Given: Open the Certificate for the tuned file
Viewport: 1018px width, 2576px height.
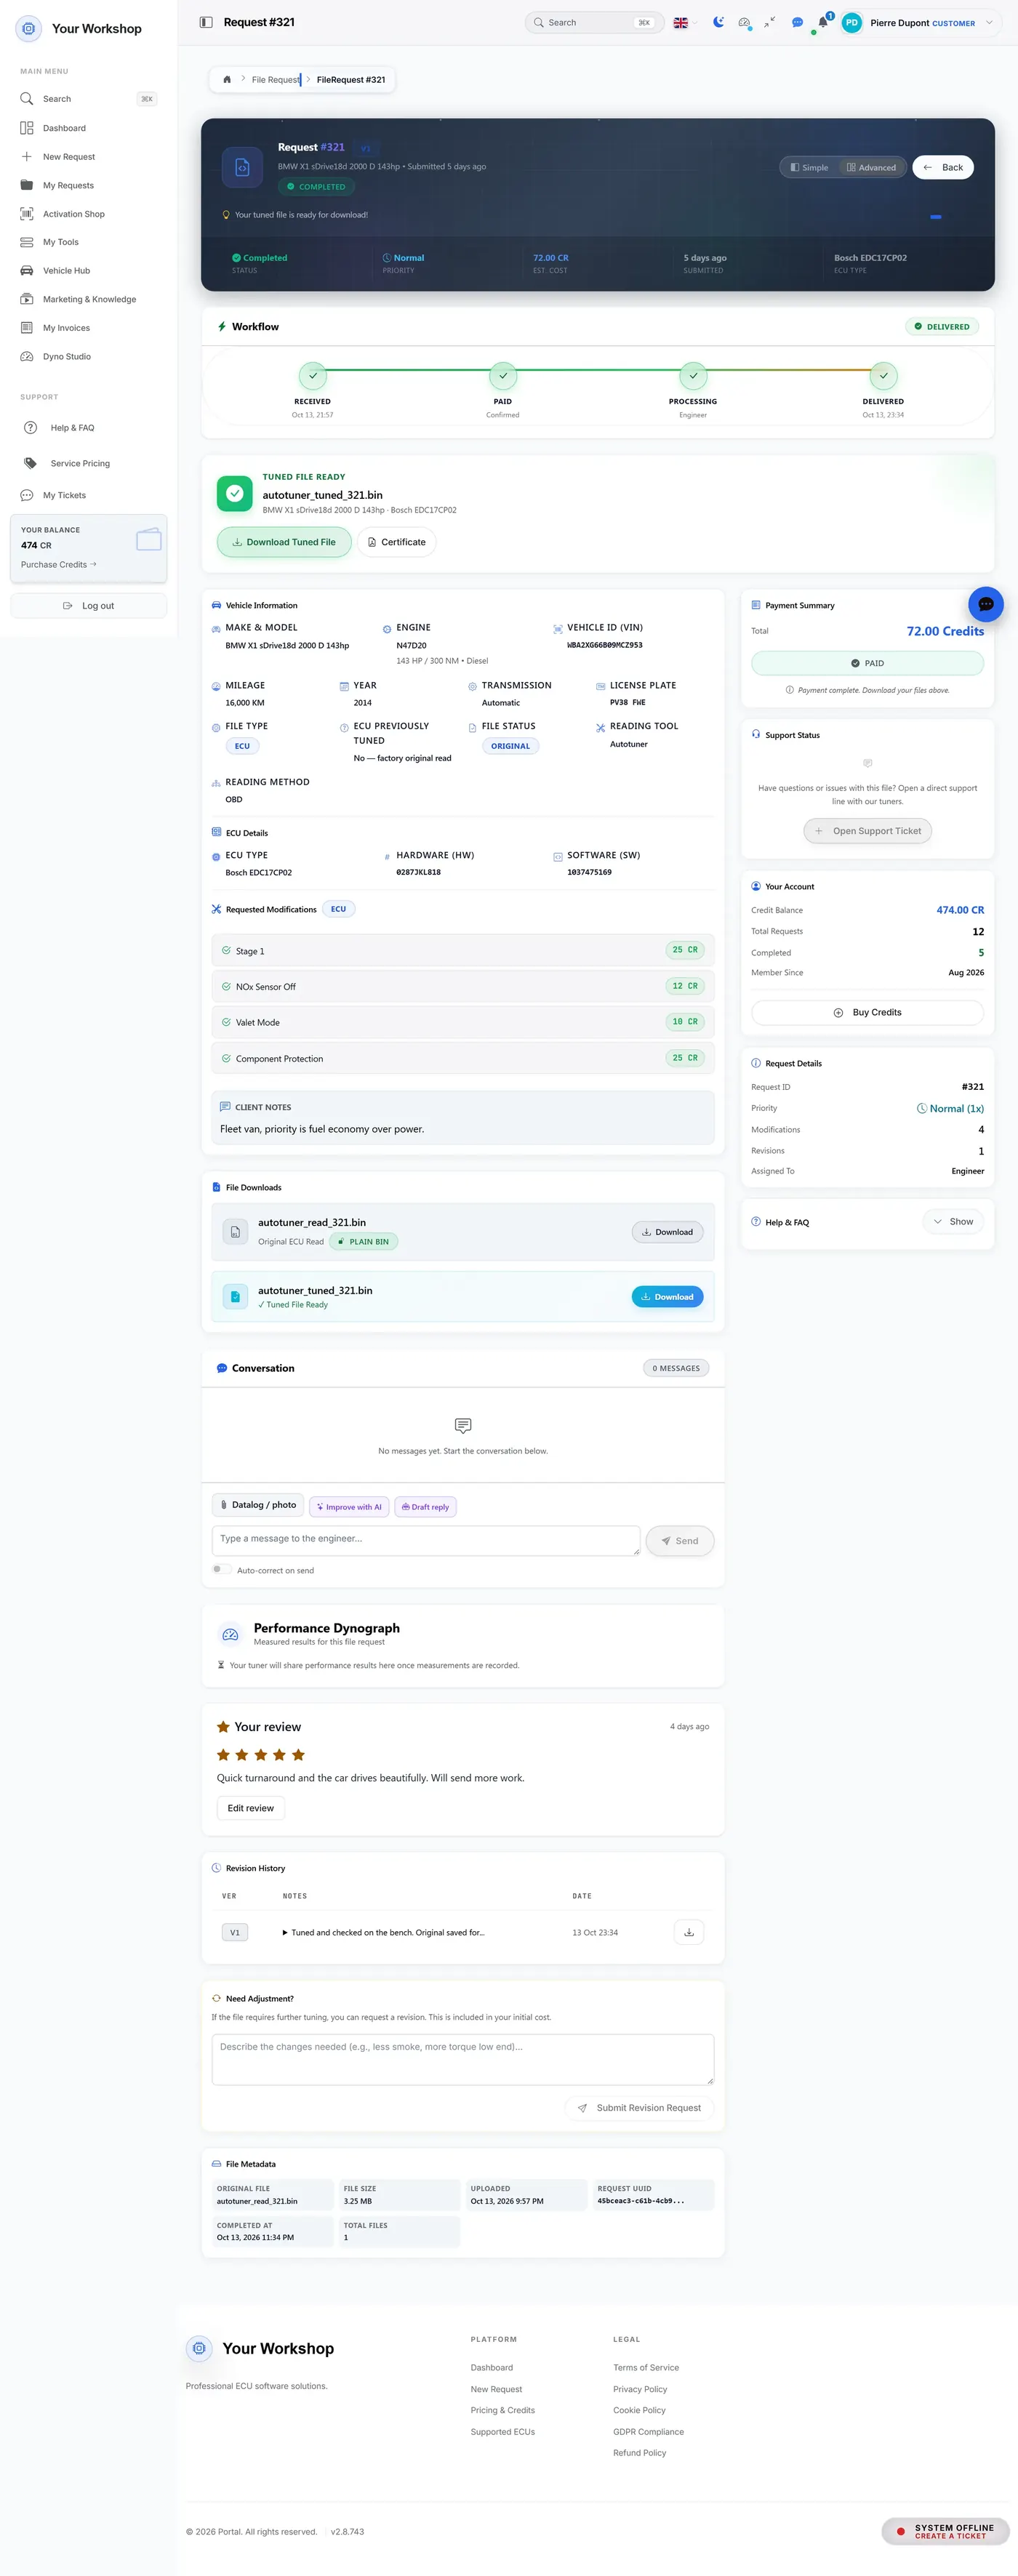Looking at the screenshot, I should pos(397,542).
